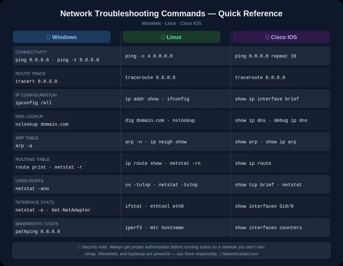Select 'ifstat · ethtool eth0' text
The height and width of the screenshot is (266, 343).
[x=154, y=206]
